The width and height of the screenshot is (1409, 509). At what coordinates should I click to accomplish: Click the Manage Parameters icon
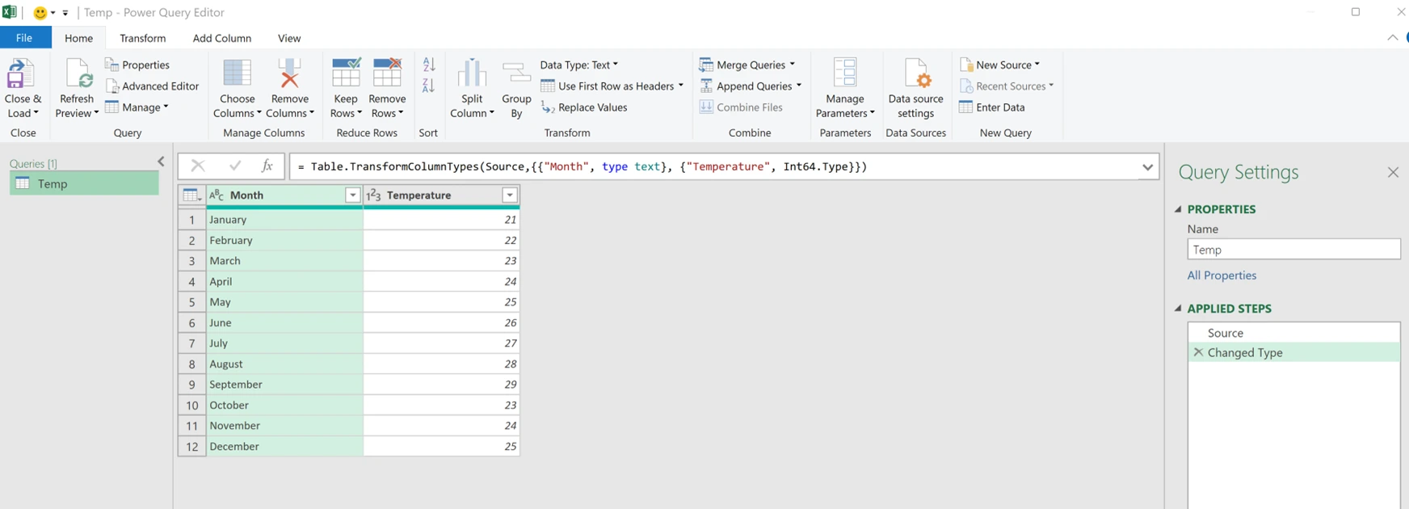(x=845, y=74)
